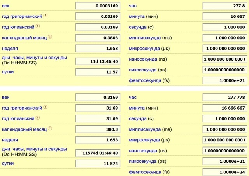Open минута link beside 16 667

tap(137, 16)
